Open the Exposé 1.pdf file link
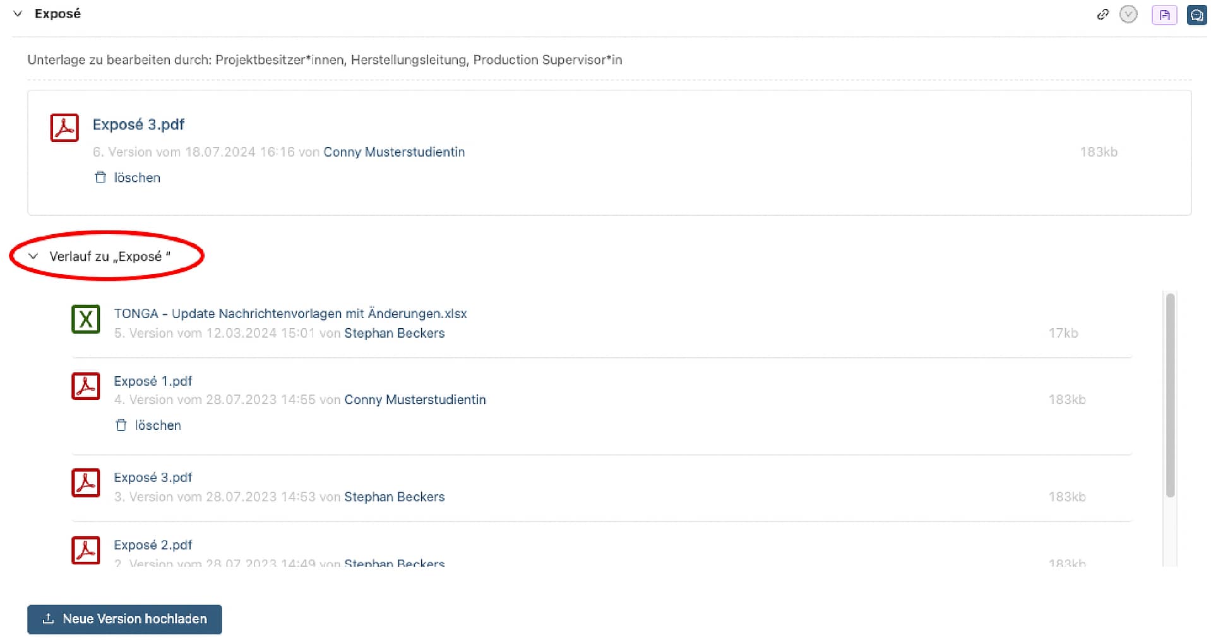Image resolution: width=1211 pixels, height=640 pixels. (x=153, y=381)
